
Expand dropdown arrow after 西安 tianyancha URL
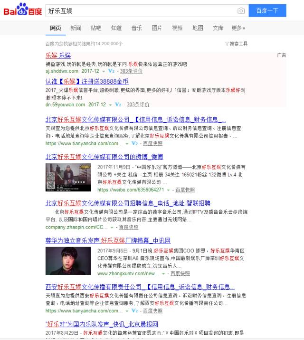click(127, 311)
